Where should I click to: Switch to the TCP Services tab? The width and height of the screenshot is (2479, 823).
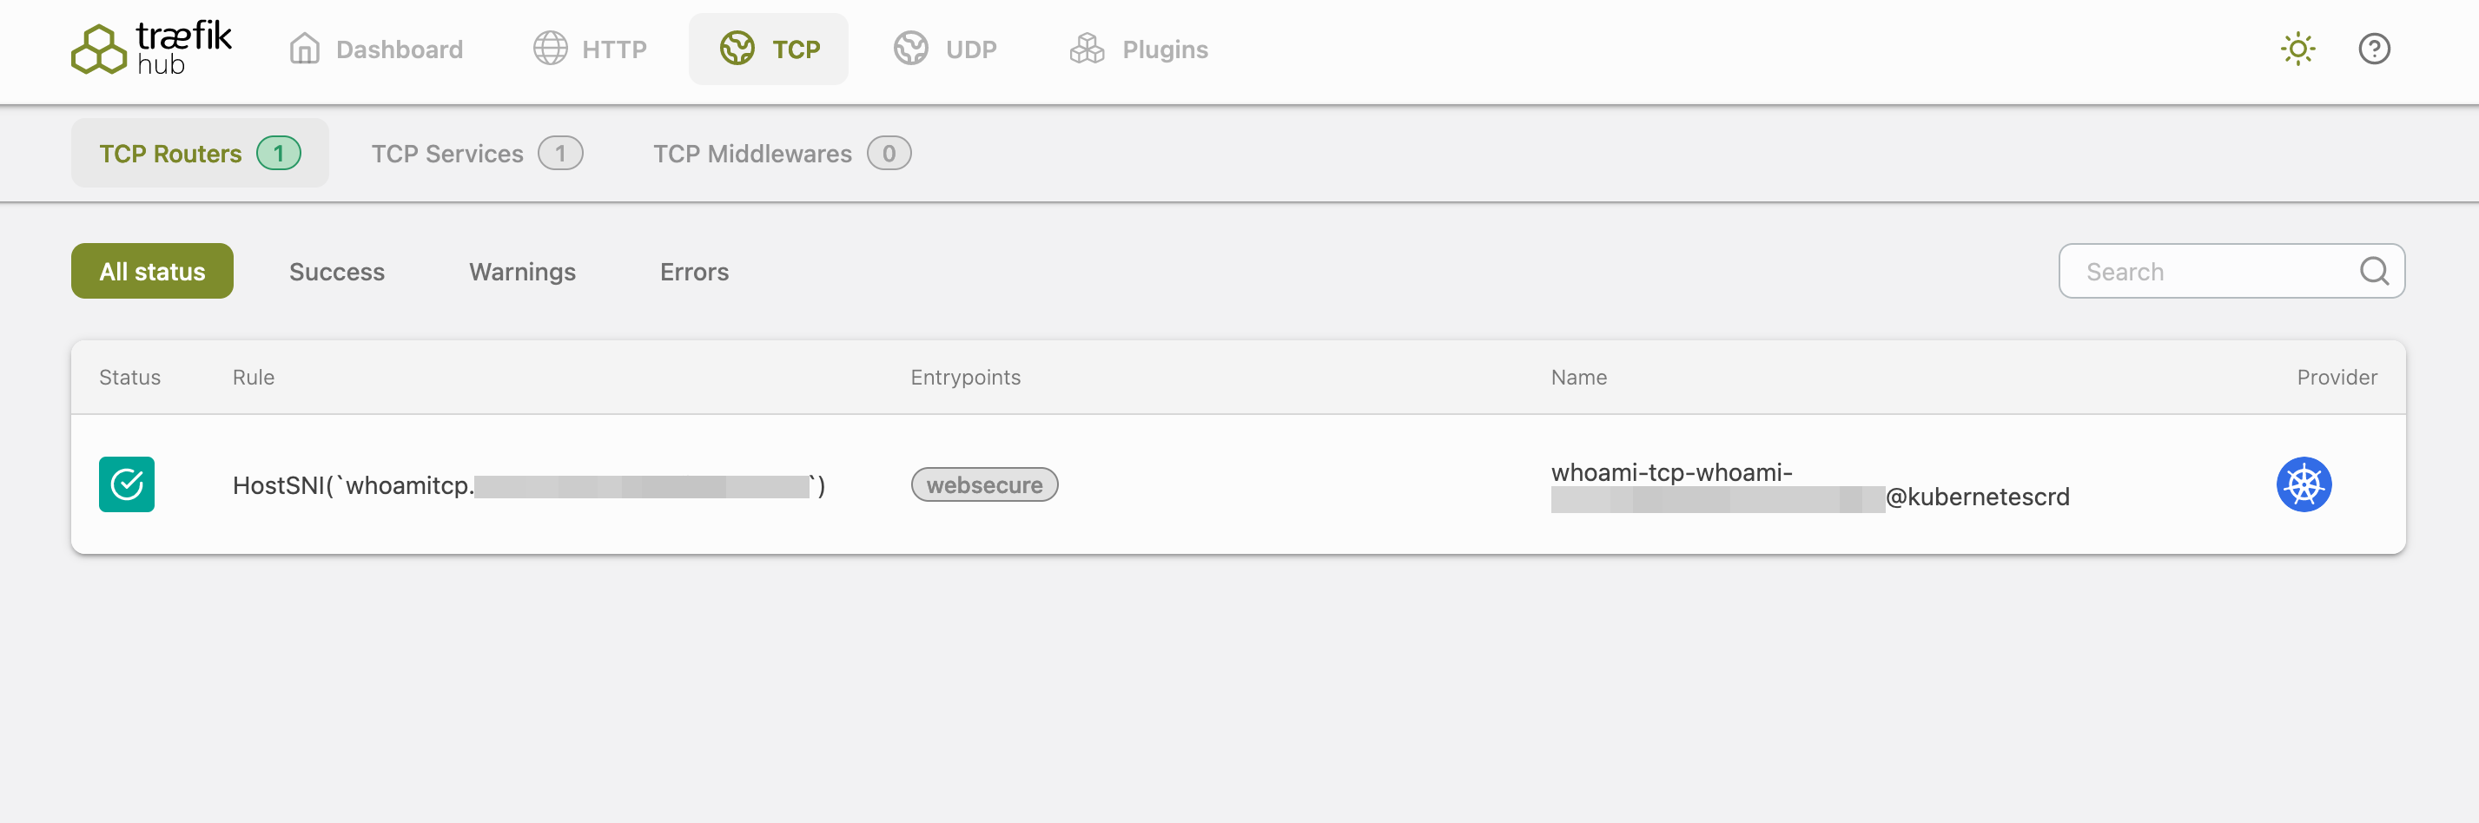476,154
